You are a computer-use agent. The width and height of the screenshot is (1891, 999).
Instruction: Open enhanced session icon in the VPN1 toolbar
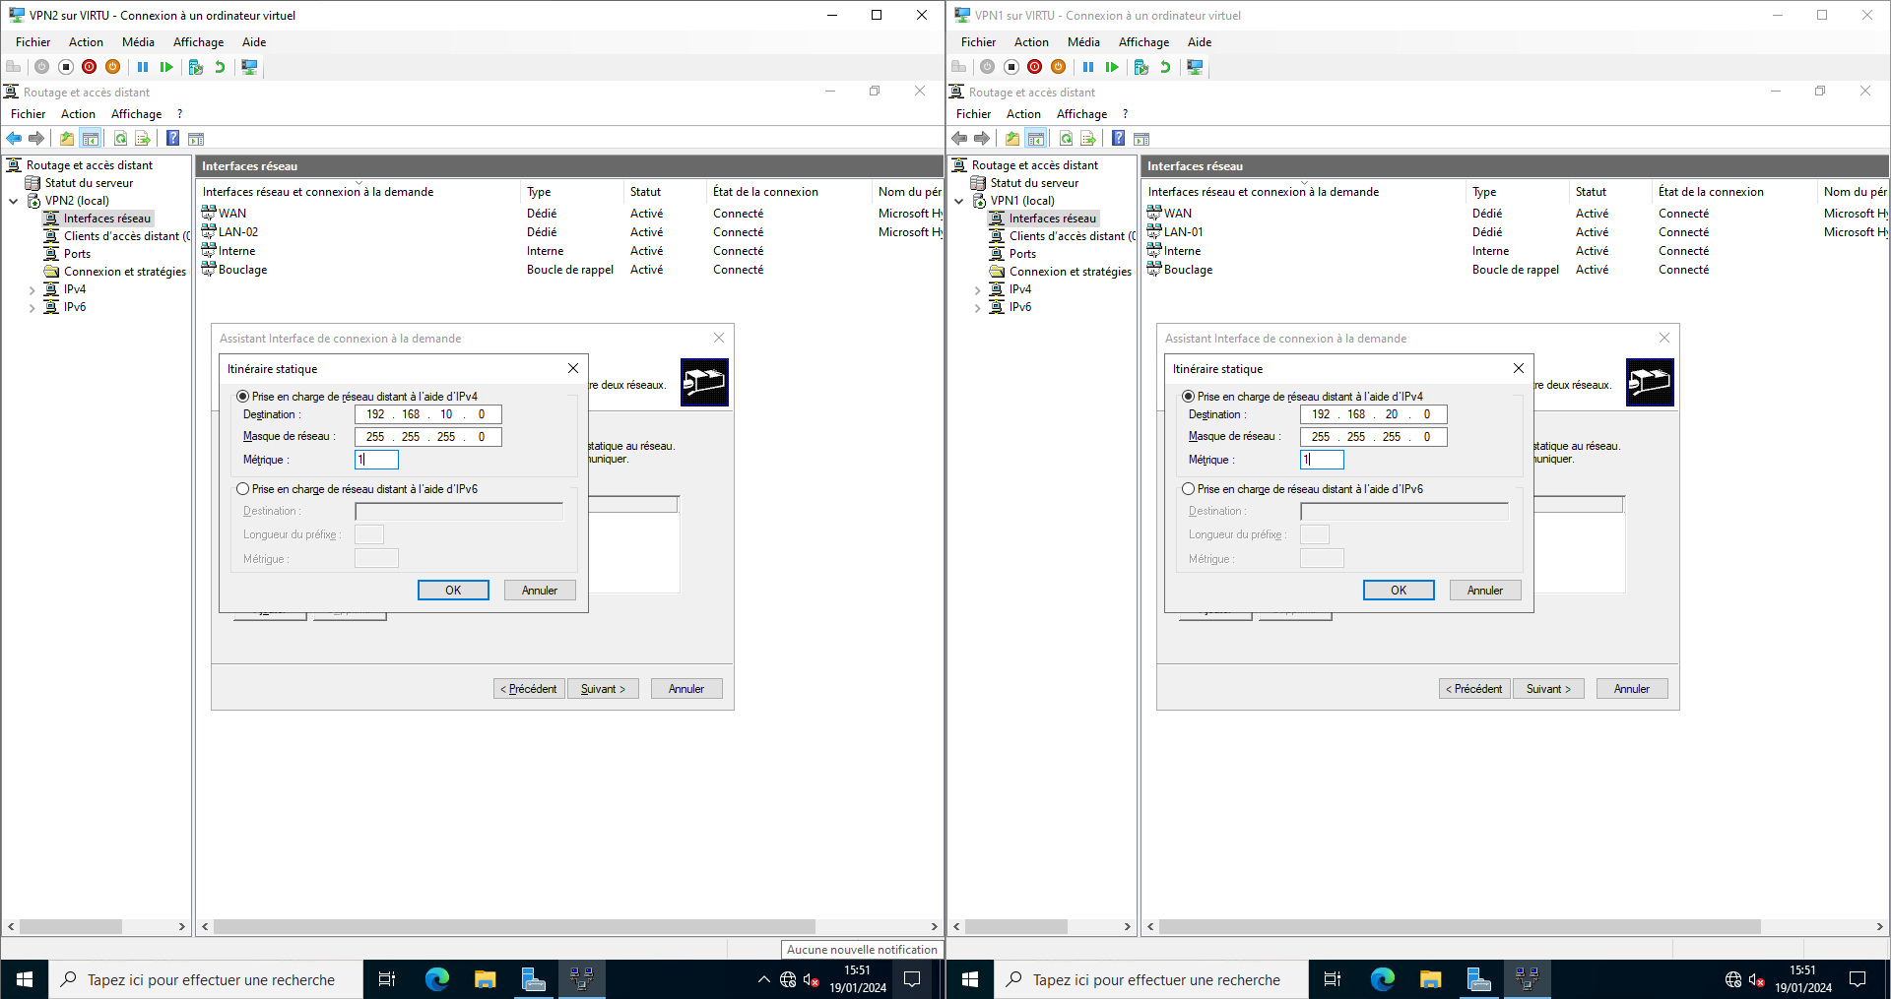(x=1195, y=67)
